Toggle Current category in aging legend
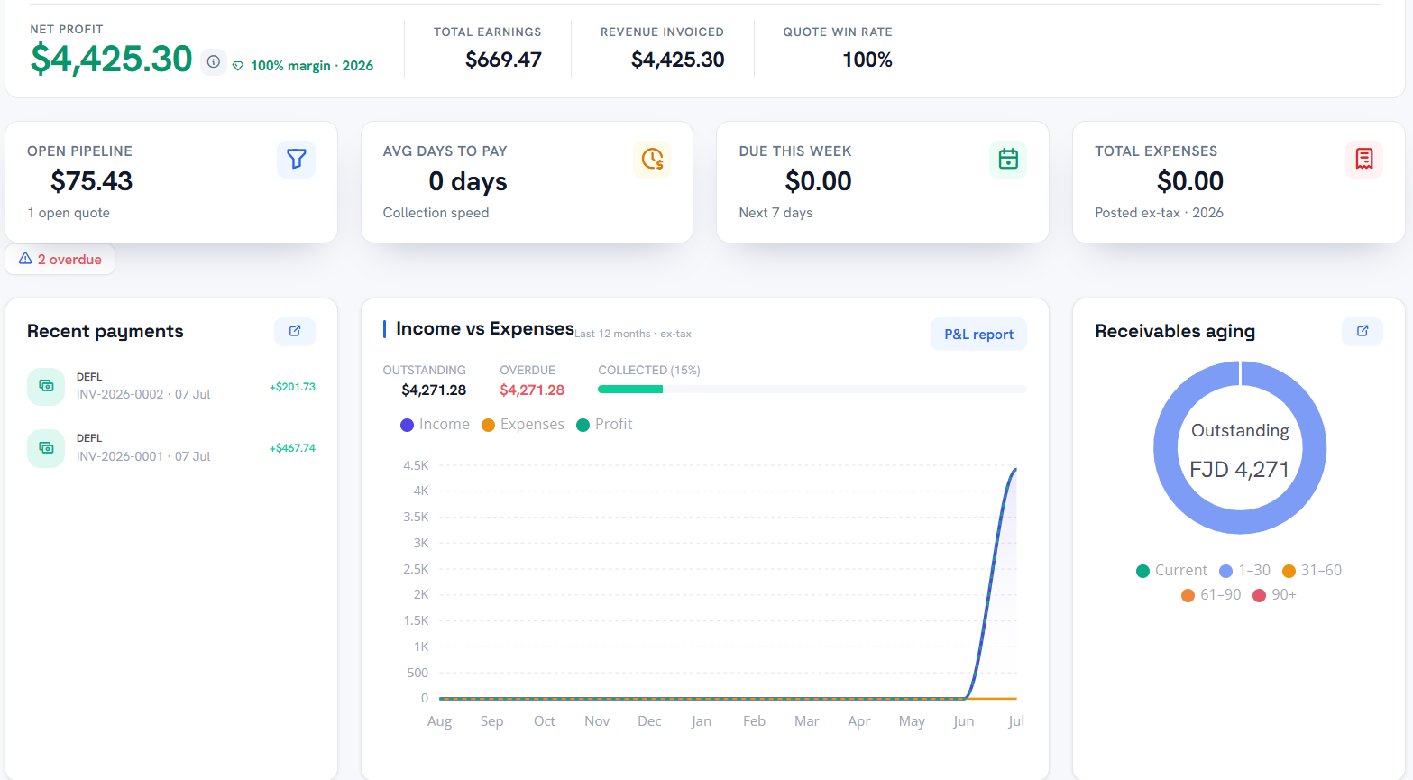 click(1171, 571)
